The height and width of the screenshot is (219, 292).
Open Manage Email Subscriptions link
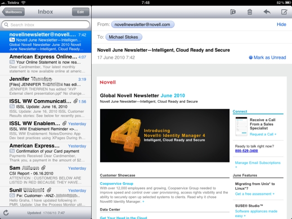click(x=257, y=163)
